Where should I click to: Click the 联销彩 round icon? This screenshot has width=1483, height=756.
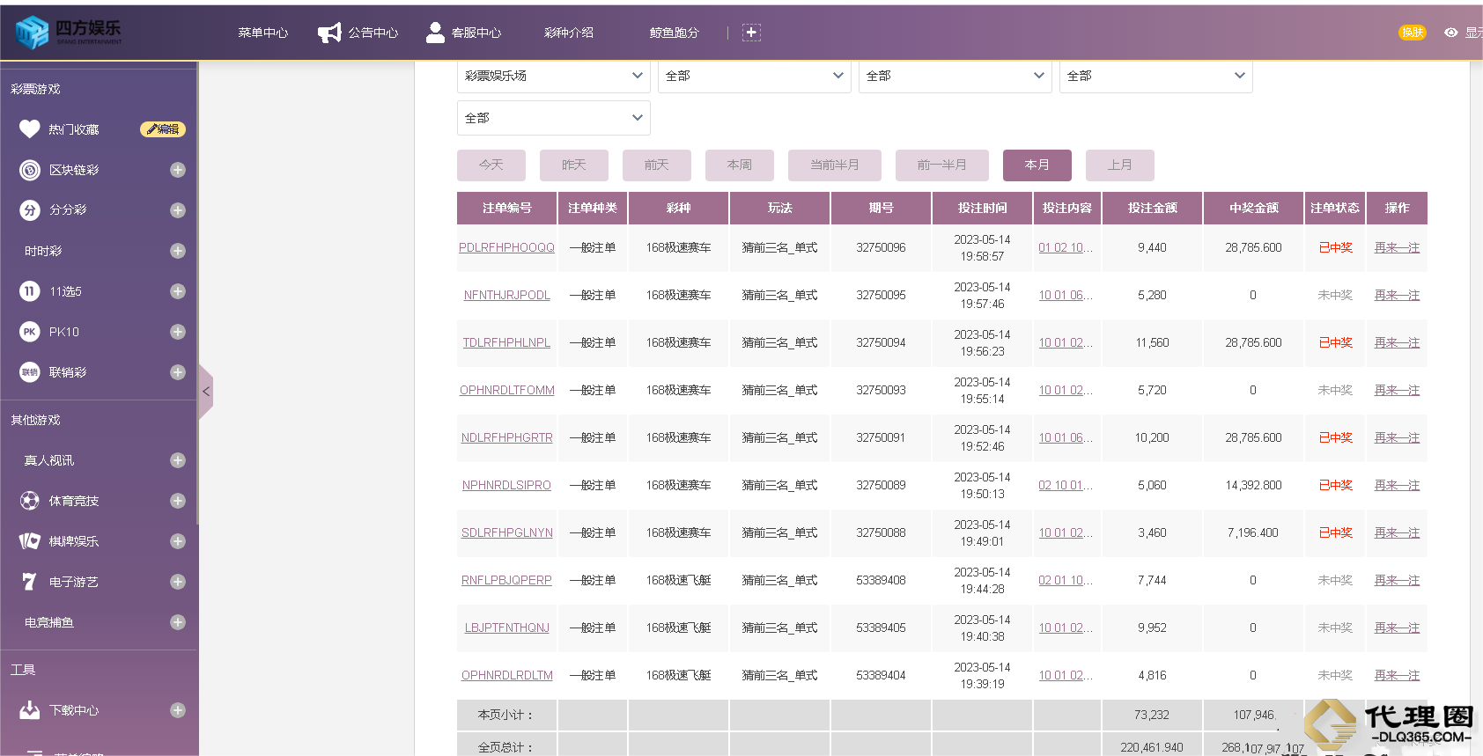click(30, 372)
